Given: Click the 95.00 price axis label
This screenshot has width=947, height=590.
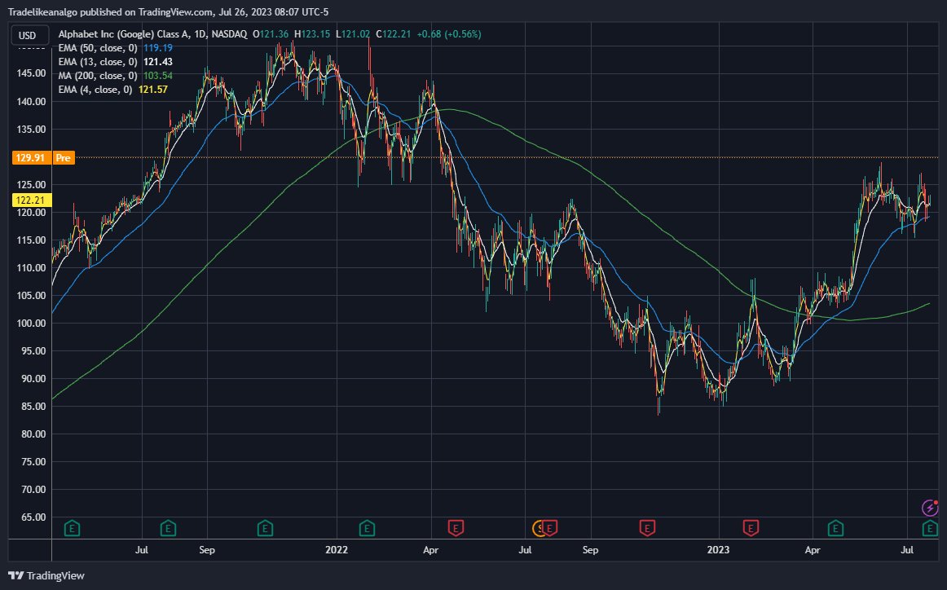Looking at the screenshot, I should pyautogui.click(x=34, y=351).
